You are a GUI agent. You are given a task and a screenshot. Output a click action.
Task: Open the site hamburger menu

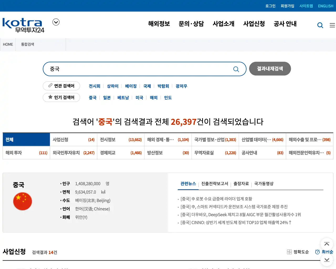[332, 25]
